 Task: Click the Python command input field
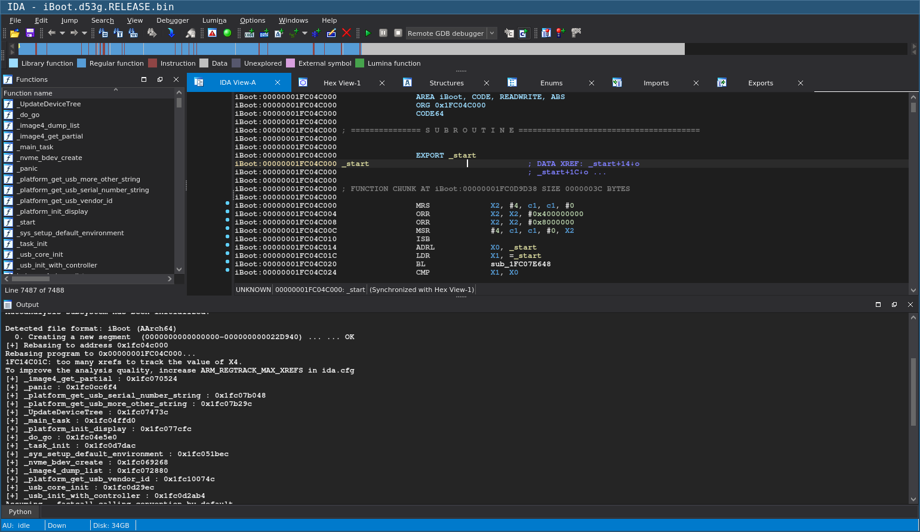pyautogui.click(x=480, y=512)
